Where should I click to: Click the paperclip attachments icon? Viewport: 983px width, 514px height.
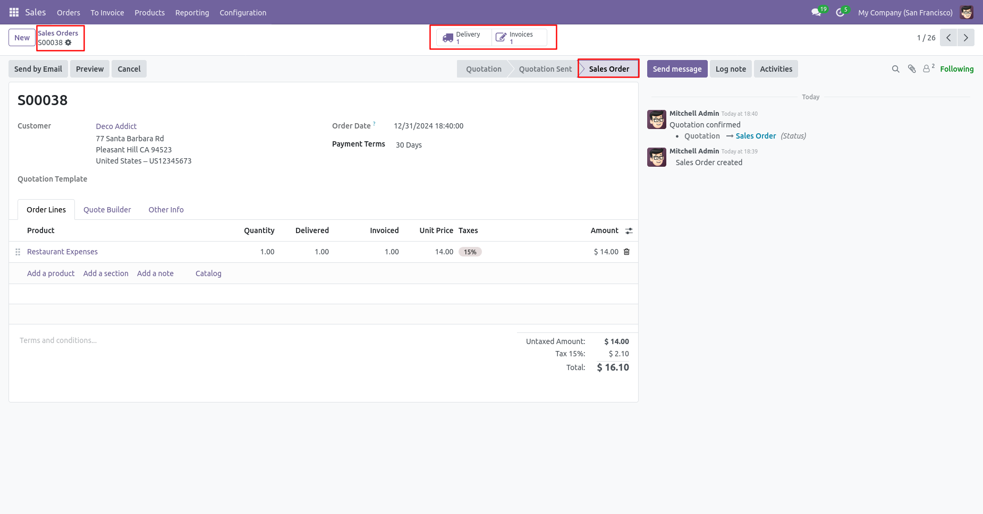(x=912, y=69)
